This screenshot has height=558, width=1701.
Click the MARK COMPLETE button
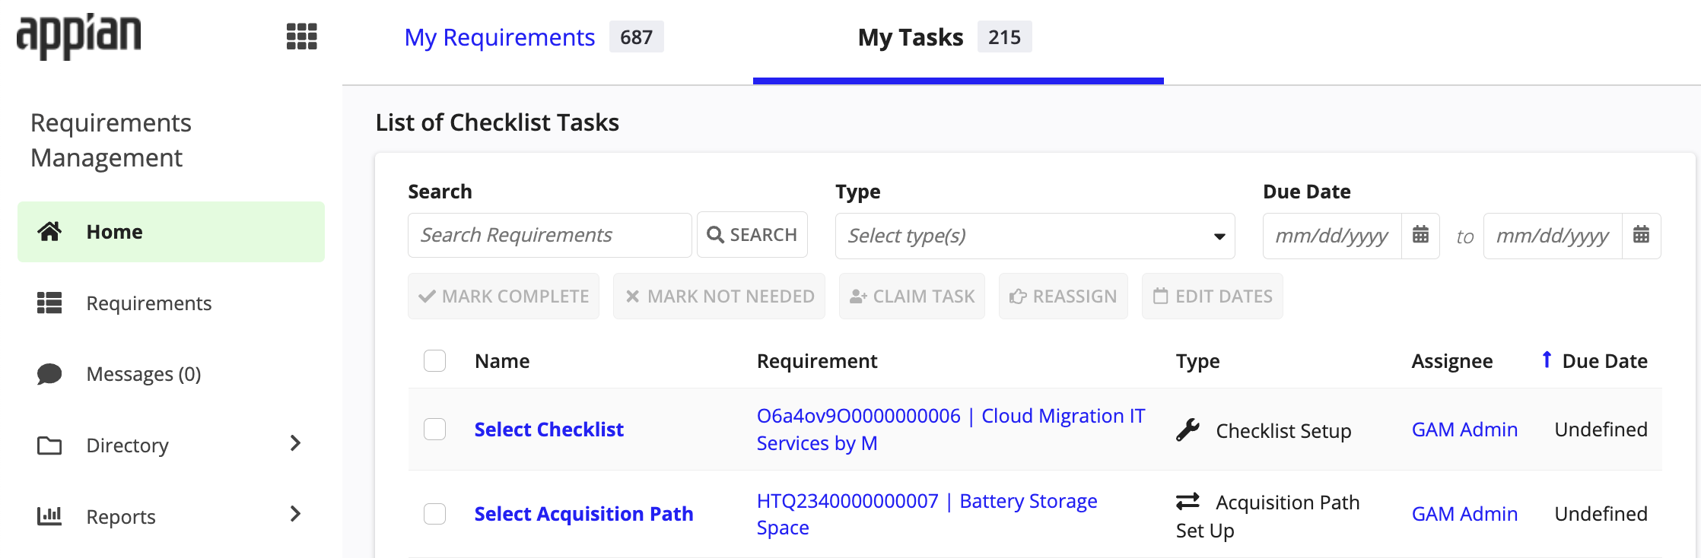pos(504,296)
